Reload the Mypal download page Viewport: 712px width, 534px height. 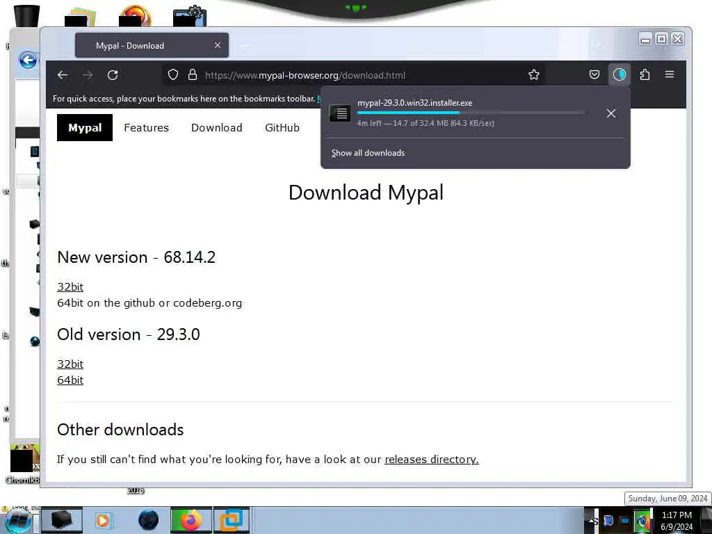(113, 75)
